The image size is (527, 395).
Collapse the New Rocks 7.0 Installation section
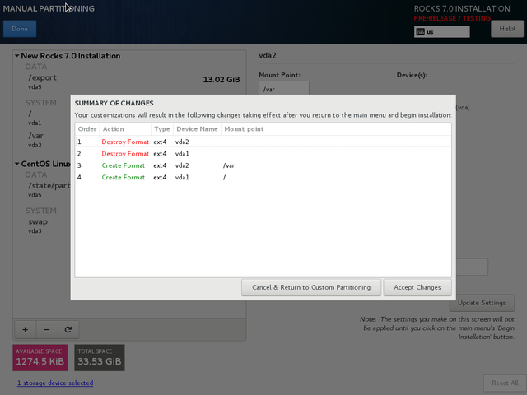pos(16,56)
